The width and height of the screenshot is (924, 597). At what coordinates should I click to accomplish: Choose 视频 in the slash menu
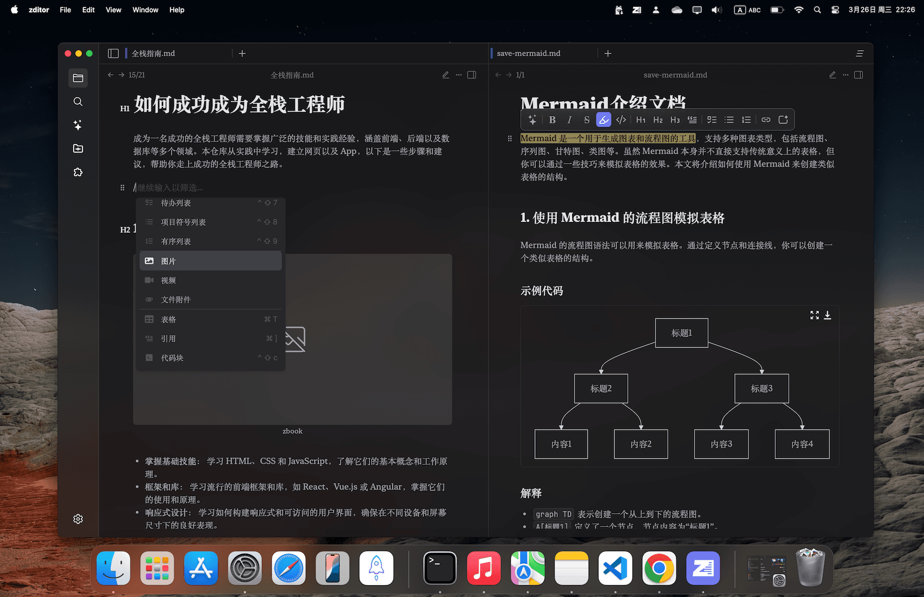point(211,280)
